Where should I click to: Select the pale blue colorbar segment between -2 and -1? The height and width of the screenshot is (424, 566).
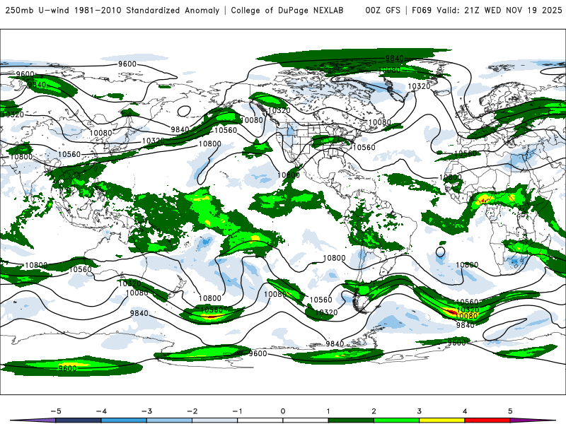215,420
